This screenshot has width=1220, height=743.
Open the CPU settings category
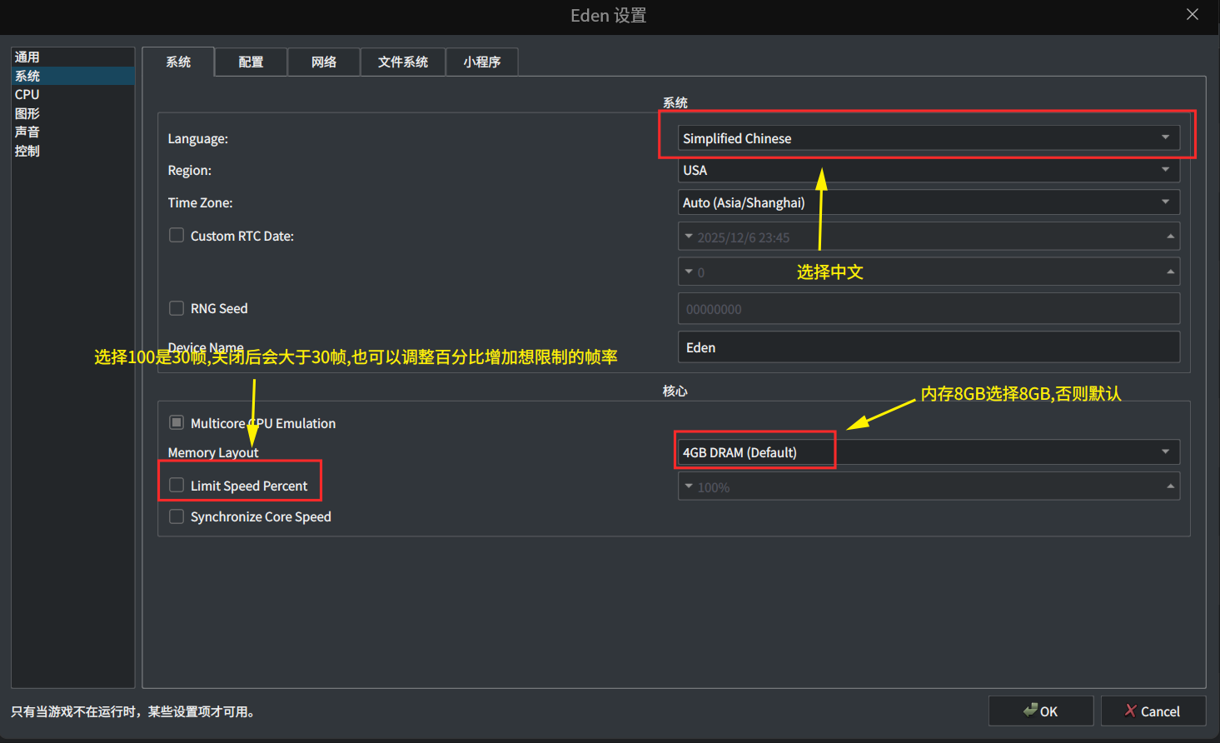(x=72, y=94)
